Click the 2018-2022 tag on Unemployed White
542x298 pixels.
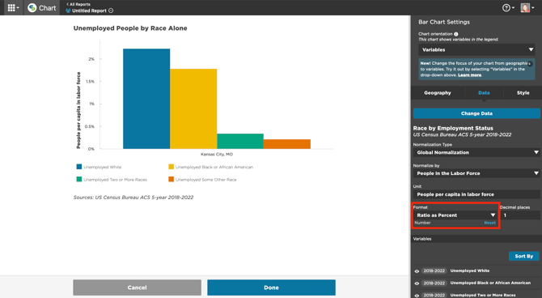click(x=434, y=271)
